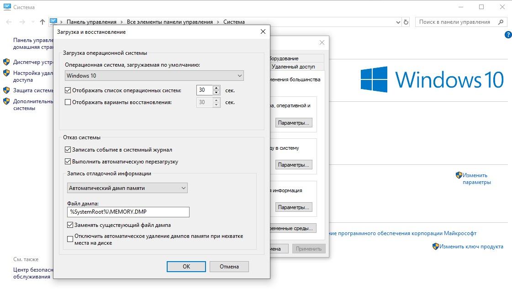Click first Параметры... button in System Properties
The height and width of the screenshot is (289, 512).
click(294, 123)
